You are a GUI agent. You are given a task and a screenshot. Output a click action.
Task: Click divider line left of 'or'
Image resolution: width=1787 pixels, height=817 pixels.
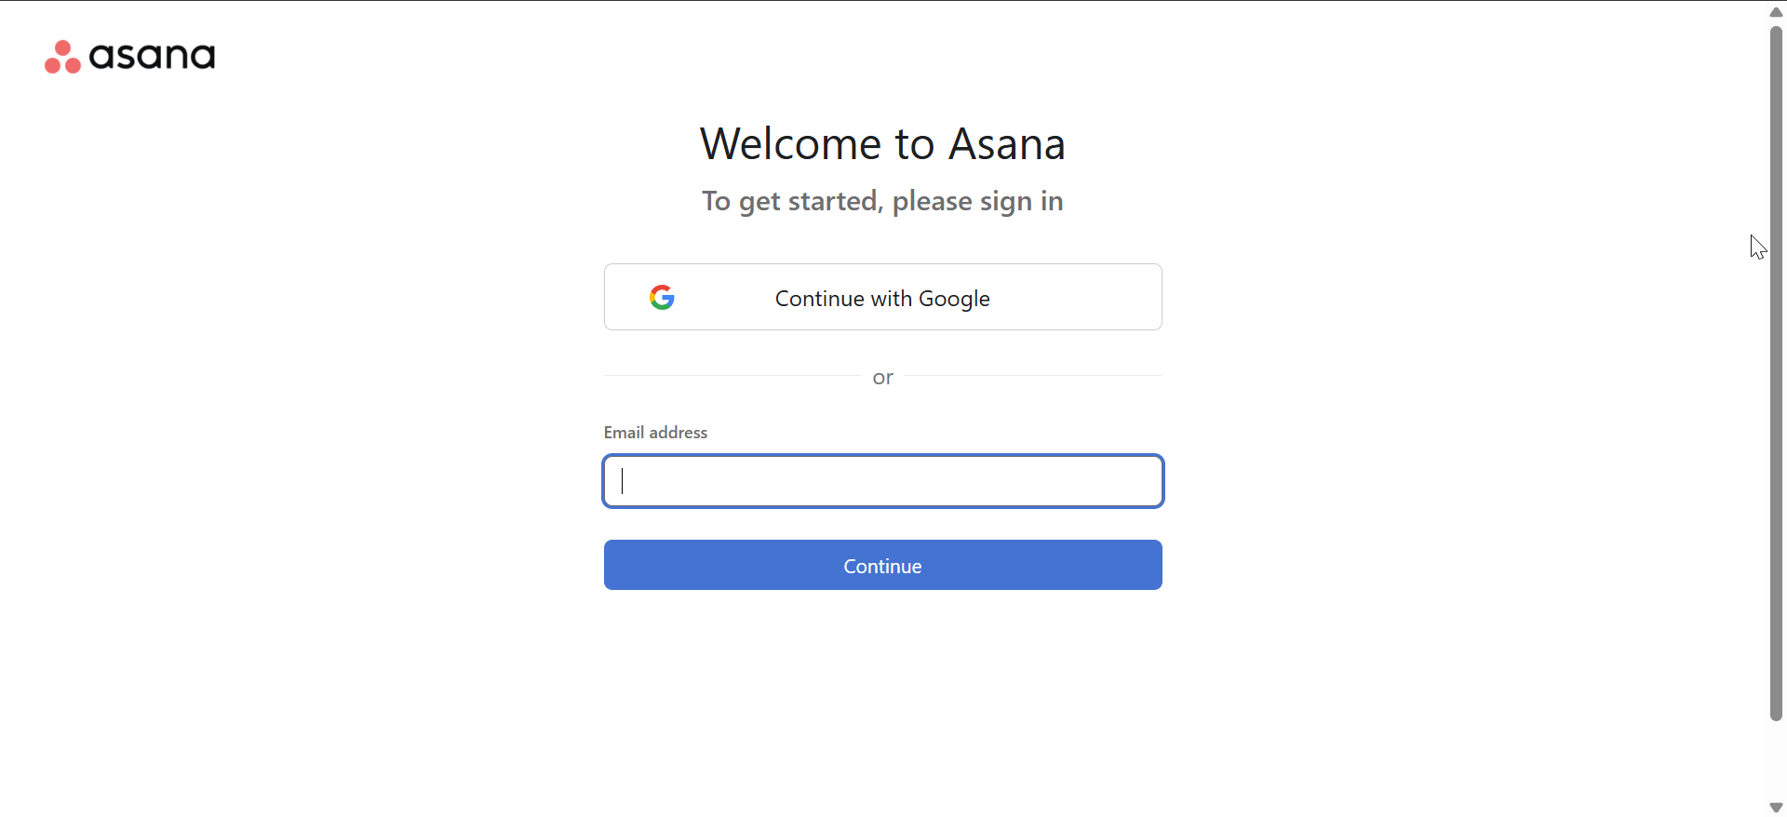731,376
